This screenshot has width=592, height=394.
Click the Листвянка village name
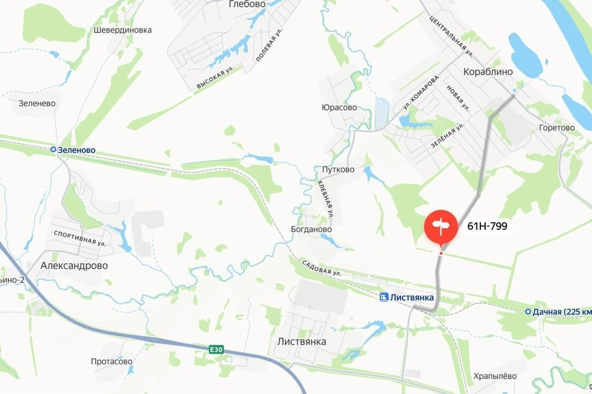click(x=302, y=342)
